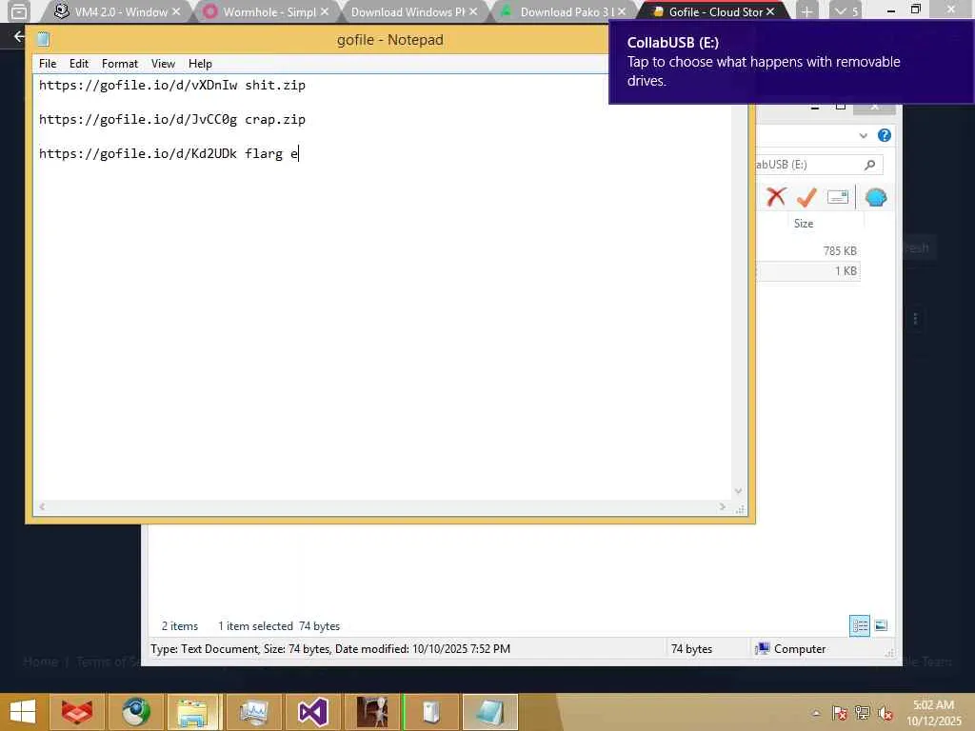Open the Notepad Help menu
This screenshot has width=975, height=731.
[200, 64]
